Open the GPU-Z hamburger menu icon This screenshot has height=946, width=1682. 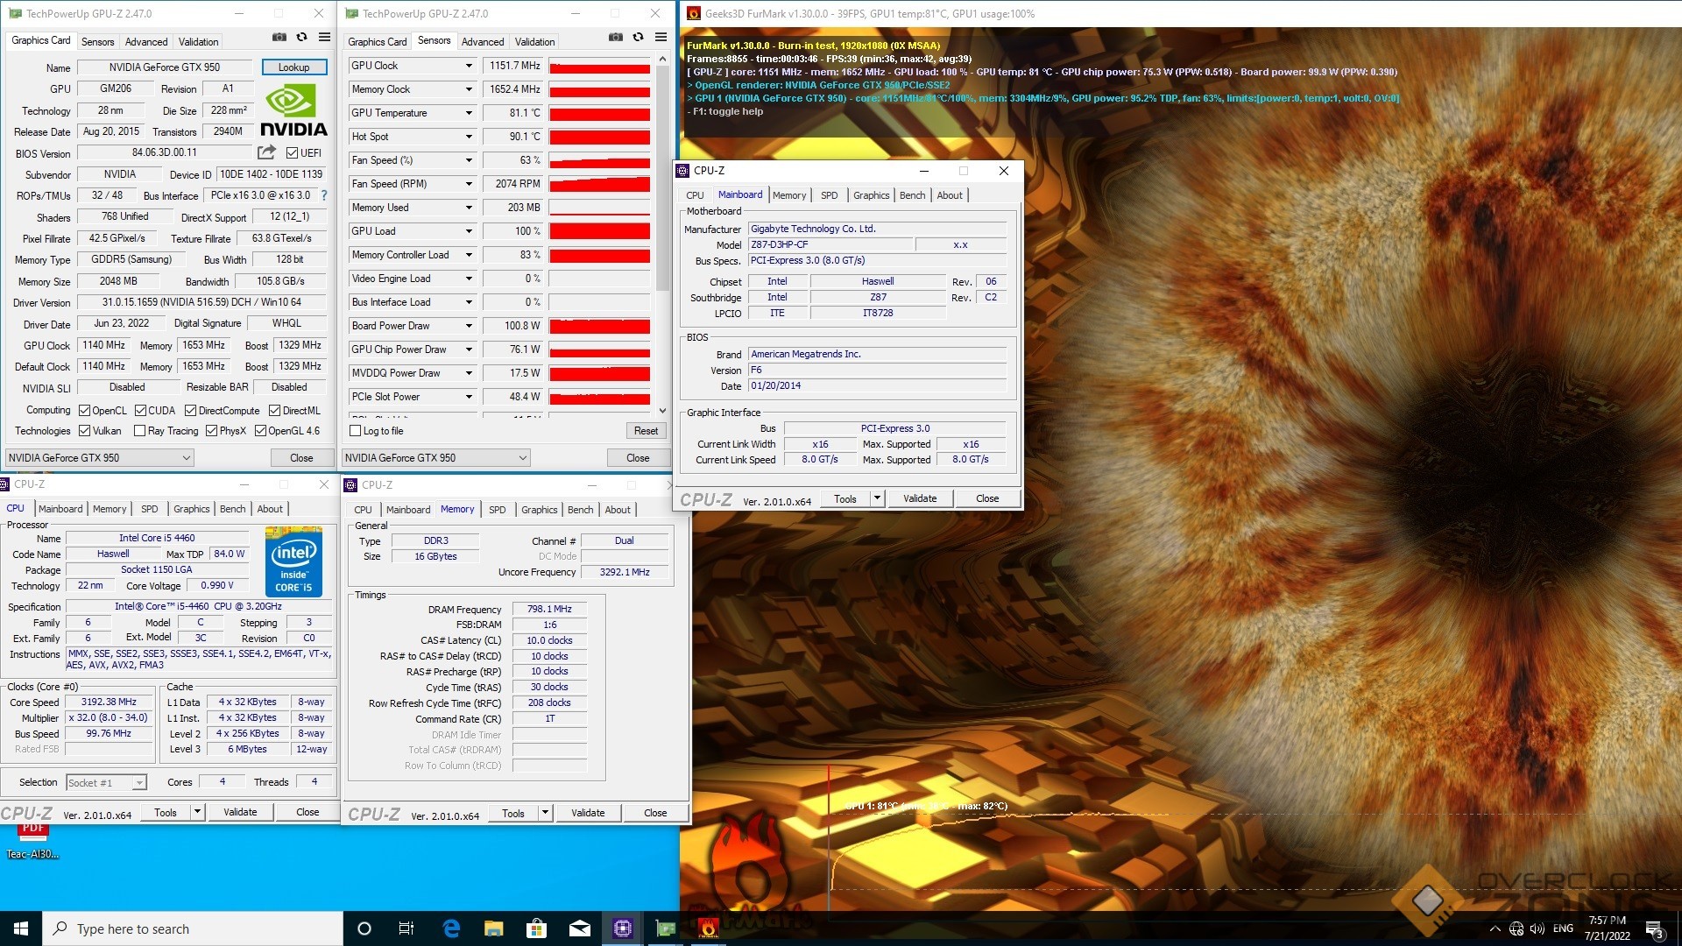[324, 38]
